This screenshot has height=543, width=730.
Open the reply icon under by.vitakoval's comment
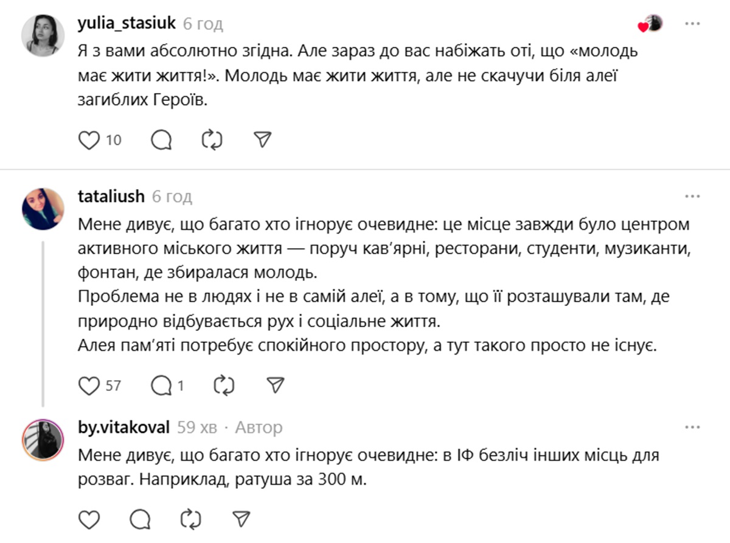(x=141, y=519)
